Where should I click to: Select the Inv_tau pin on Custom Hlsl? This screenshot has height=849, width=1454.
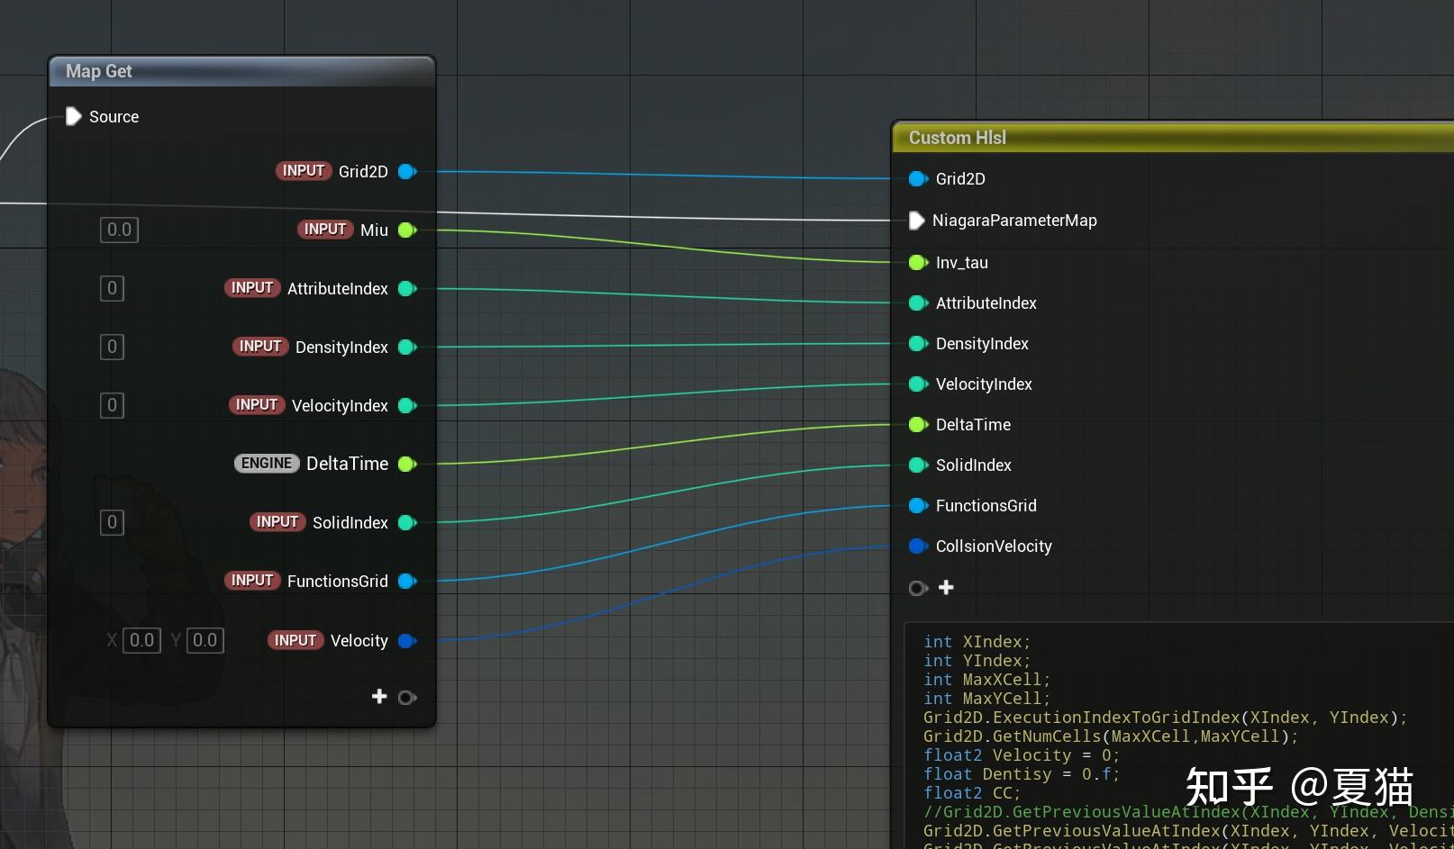coord(918,262)
